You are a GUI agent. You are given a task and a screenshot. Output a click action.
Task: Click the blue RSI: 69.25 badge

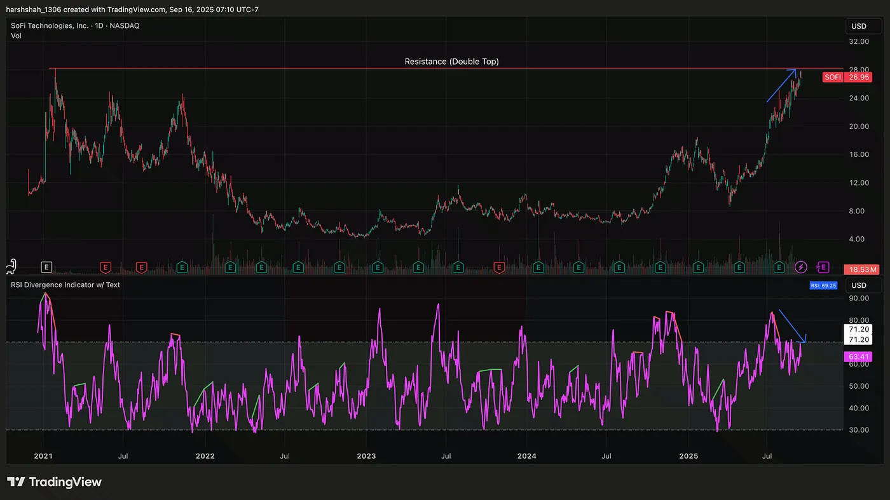[823, 285]
